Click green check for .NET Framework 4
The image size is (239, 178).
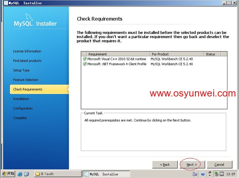(85, 64)
